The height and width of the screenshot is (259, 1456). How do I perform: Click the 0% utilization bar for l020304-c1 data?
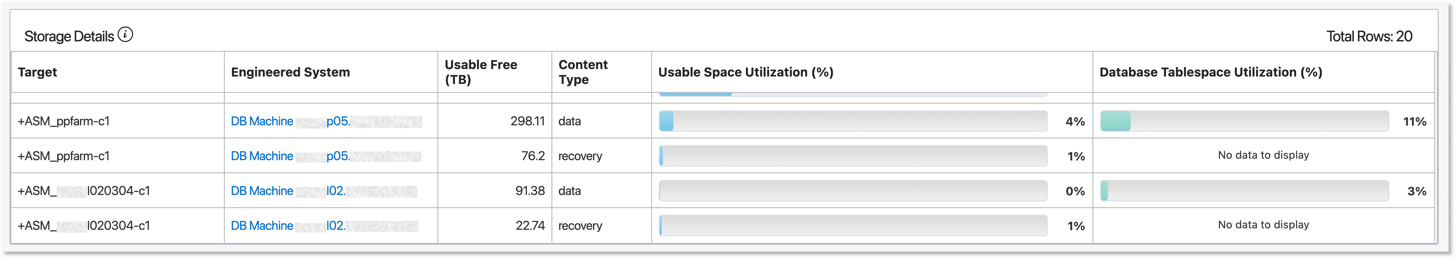point(853,191)
